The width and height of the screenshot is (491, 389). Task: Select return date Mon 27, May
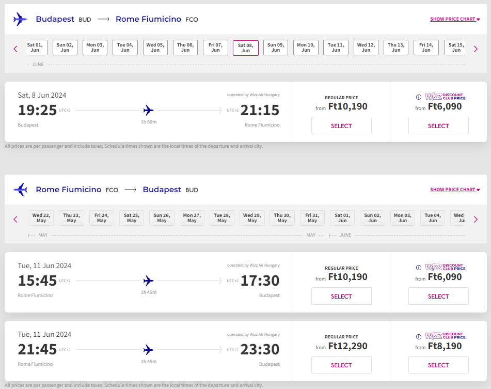[x=192, y=218]
